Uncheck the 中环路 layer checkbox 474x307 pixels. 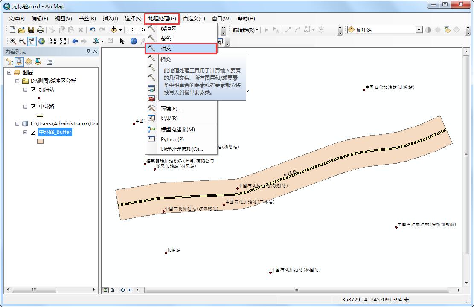(x=33, y=106)
